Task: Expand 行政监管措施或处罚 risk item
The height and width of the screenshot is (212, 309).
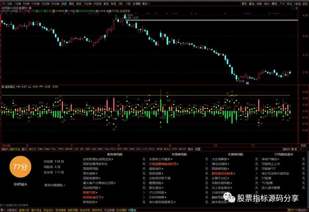Action: point(164,164)
